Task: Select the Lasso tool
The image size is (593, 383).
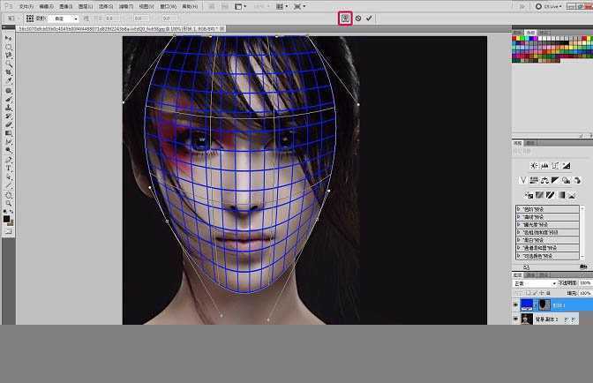Action: point(8,56)
